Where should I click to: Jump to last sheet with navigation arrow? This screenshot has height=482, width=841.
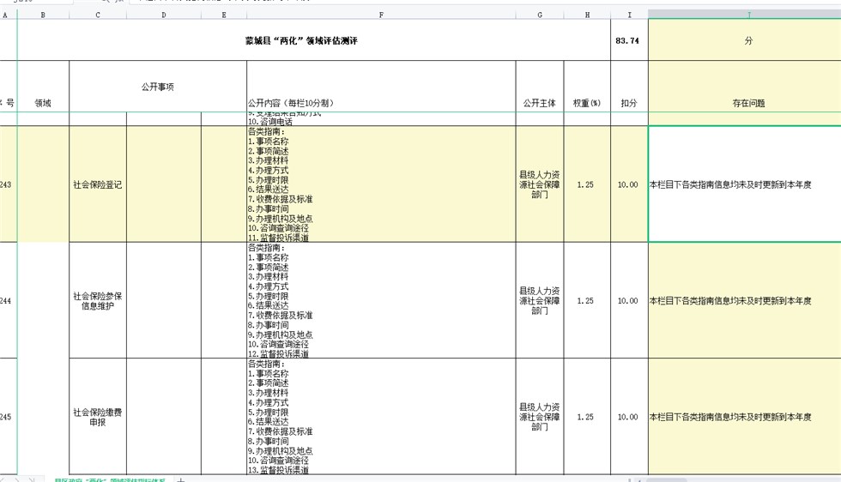point(32,479)
